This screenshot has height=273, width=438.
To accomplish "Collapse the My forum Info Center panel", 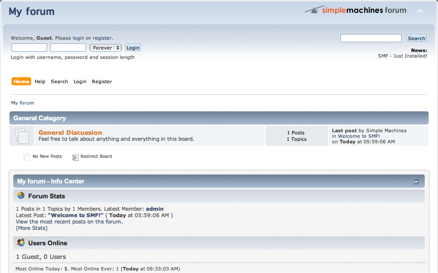I will 415,181.
